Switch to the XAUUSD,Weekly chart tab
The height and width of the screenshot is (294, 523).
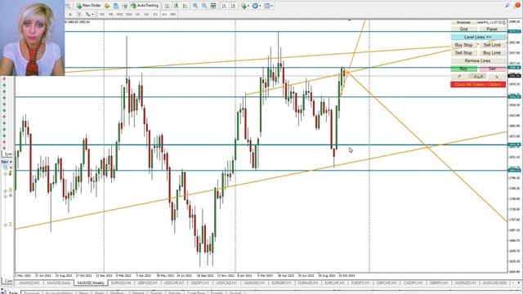tap(91, 283)
